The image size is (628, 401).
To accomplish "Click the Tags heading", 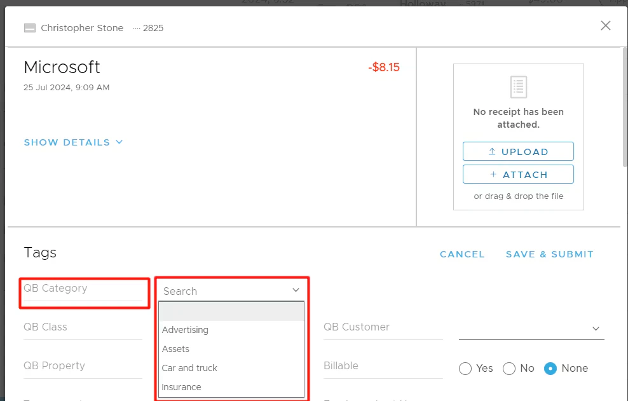I will (40, 253).
